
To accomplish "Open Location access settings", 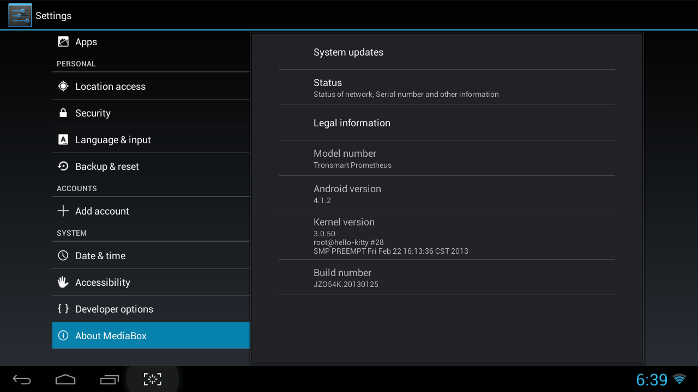I will pyautogui.click(x=151, y=86).
